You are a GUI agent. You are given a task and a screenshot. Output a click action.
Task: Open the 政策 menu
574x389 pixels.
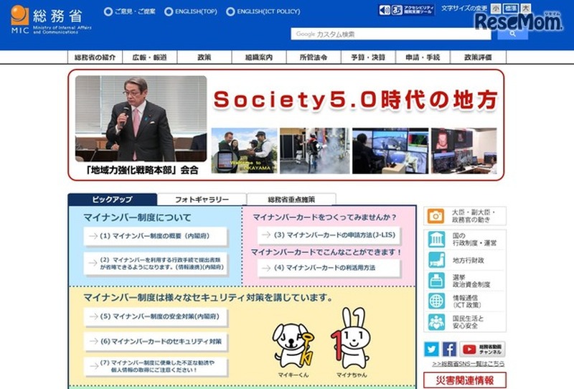204,57
